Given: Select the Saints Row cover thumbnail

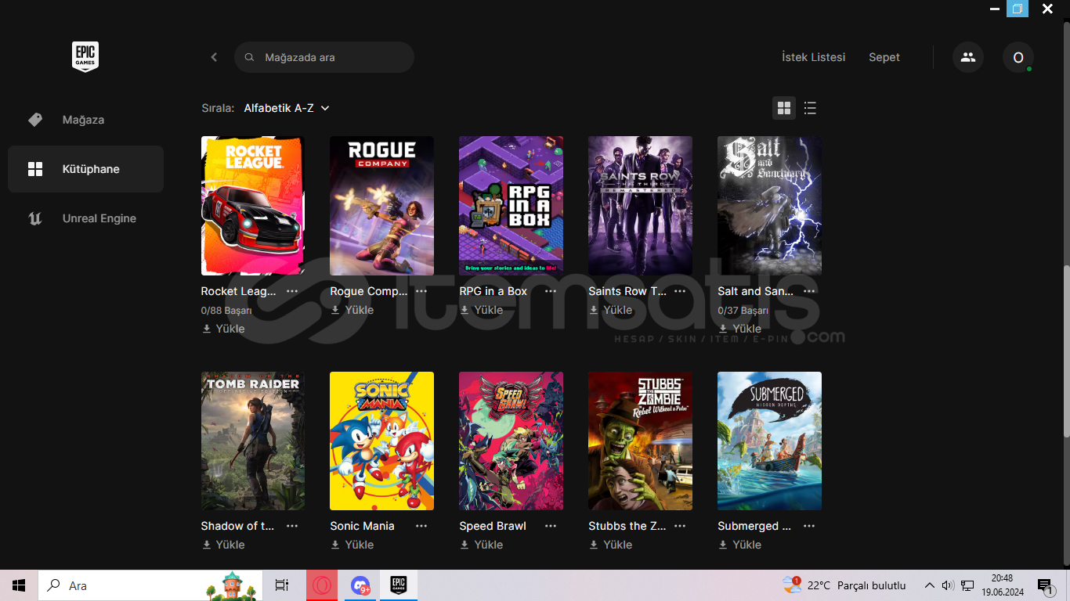Looking at the screenshot, I should click(640, 206).
